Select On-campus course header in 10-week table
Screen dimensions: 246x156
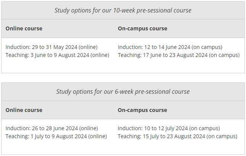pos(143,28)
